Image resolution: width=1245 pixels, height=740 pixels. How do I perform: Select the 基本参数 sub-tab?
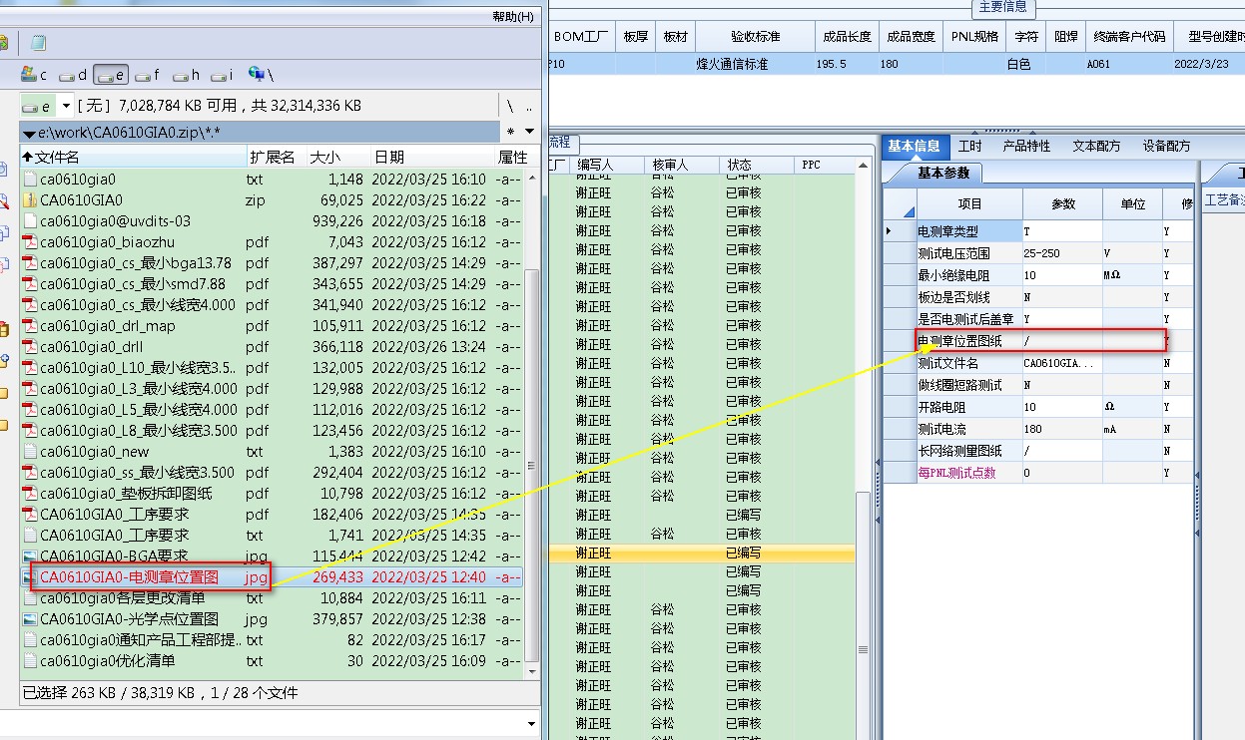tap(943, 173)
